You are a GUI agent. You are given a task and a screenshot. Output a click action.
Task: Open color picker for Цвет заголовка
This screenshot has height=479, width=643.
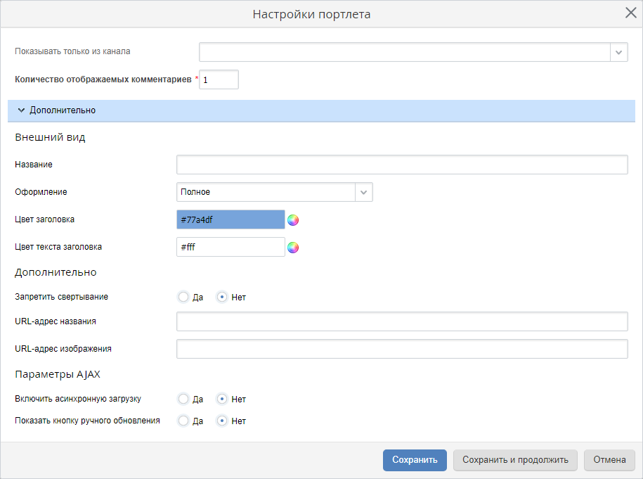293,219
